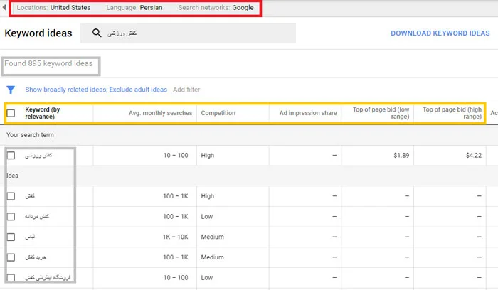Viewport: 498px width, 290px height.
Task: Click the Keyword ideas heading
Action: tap(38, 33)
